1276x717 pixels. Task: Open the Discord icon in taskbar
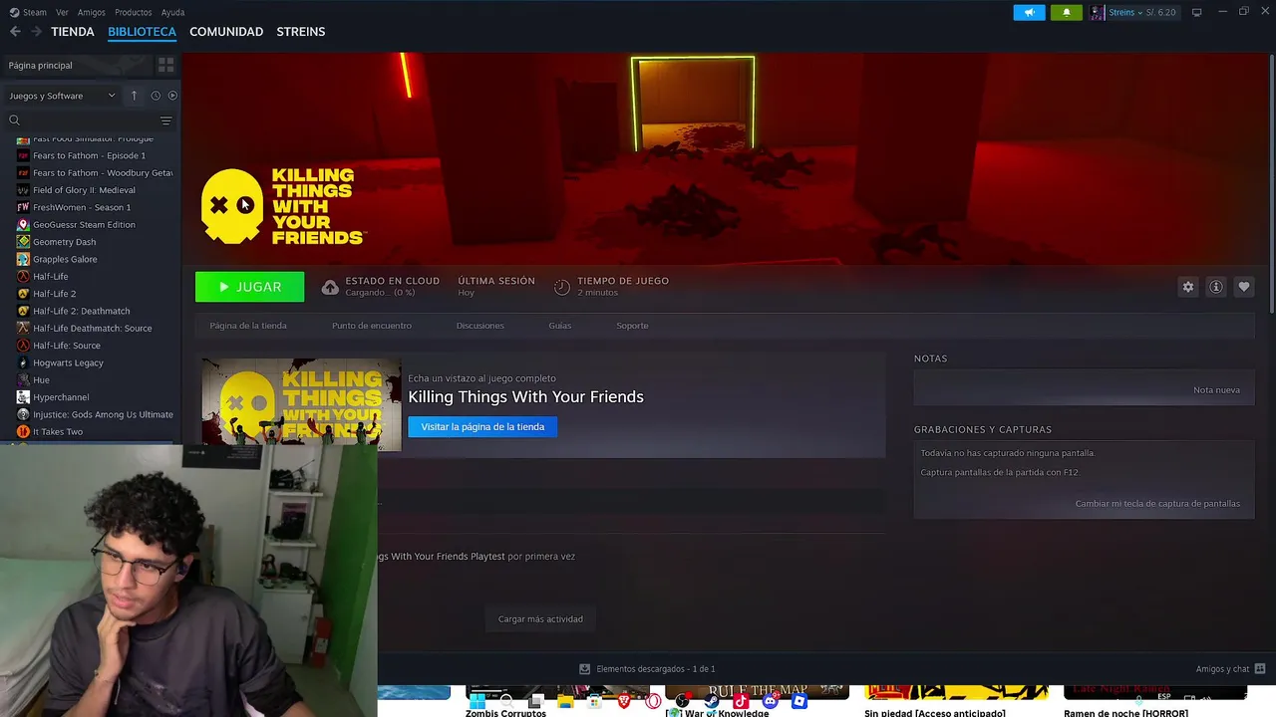coord(770,702)
